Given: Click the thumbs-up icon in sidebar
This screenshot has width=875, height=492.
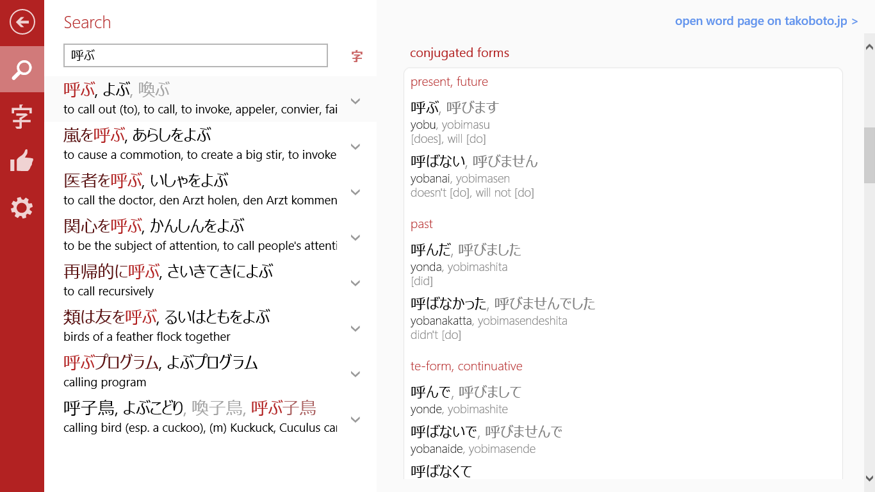Looking at the screenshot, I should click(22, 161).
